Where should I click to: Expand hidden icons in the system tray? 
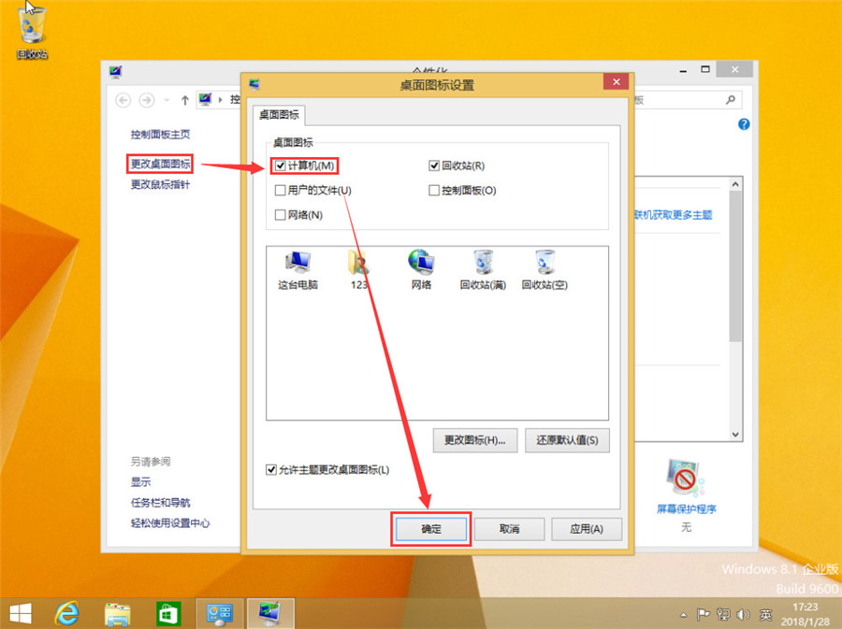pos(682,615)
